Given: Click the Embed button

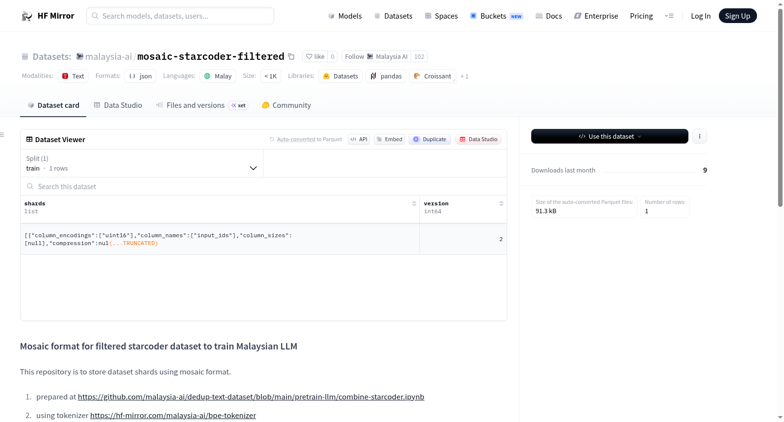Looking at the screenshot, I should pos(389,139).
